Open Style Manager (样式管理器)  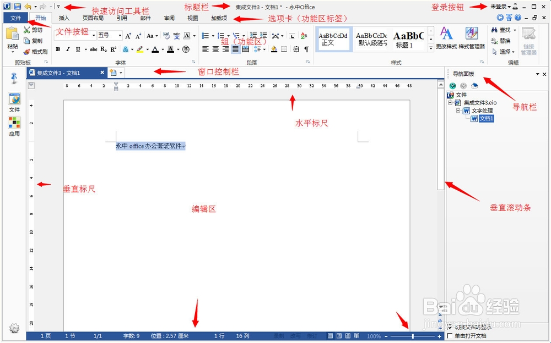point(472,38)
